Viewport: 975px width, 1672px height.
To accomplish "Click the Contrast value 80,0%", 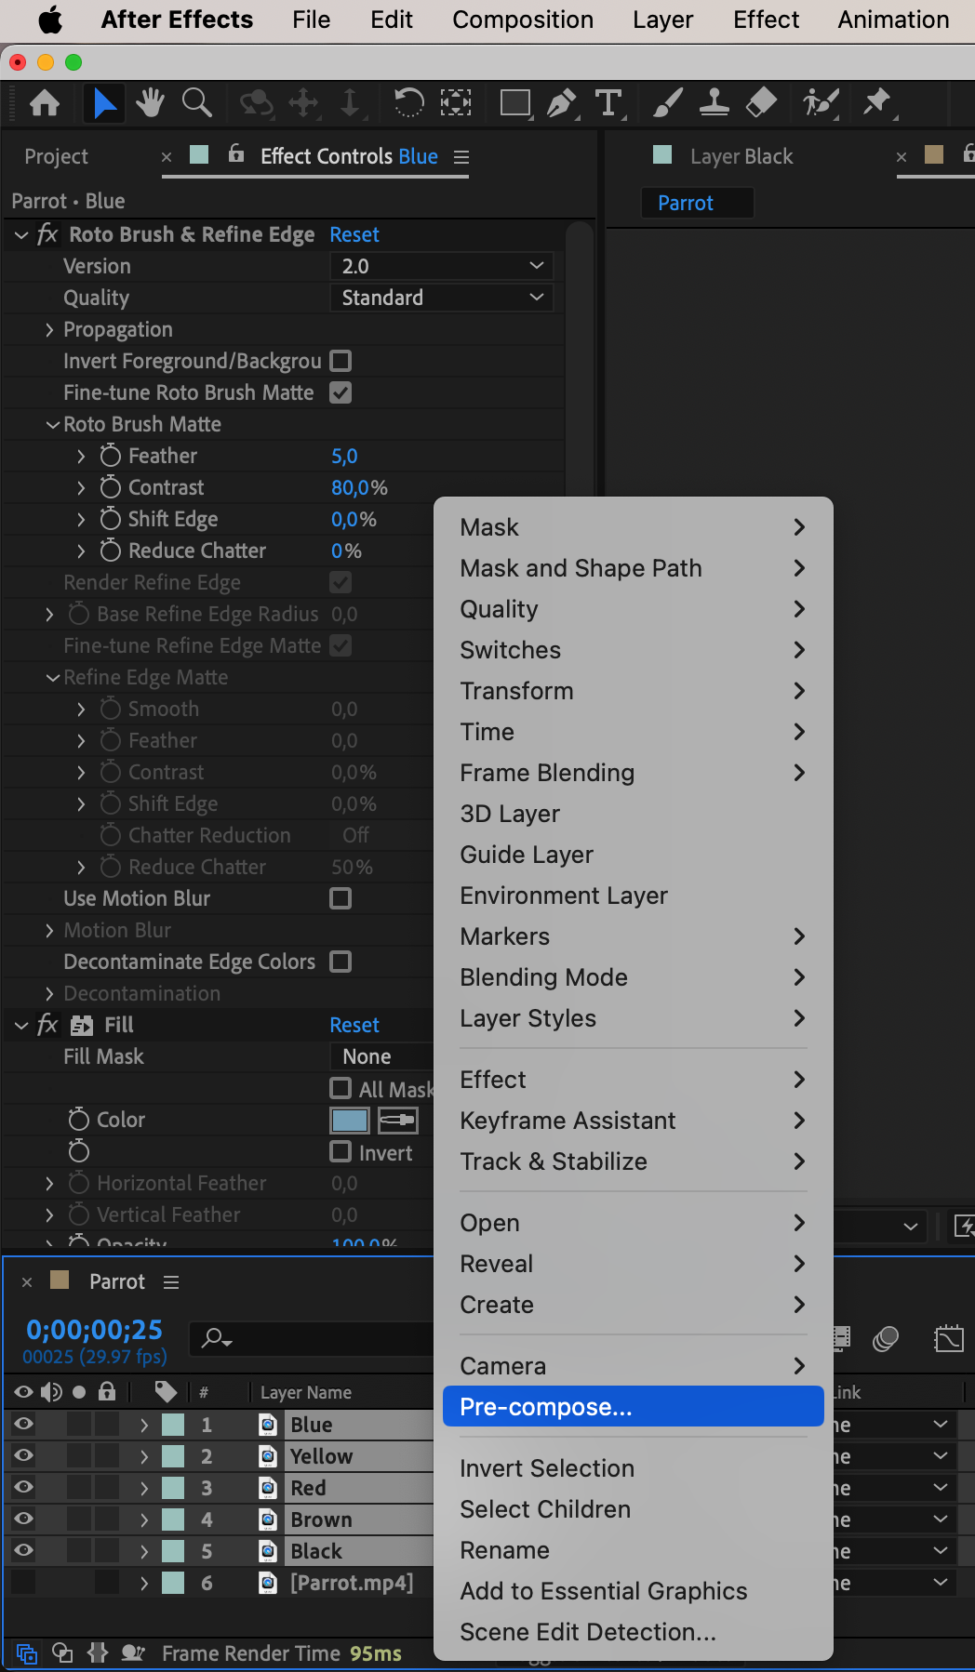I will tap(359, 487).
